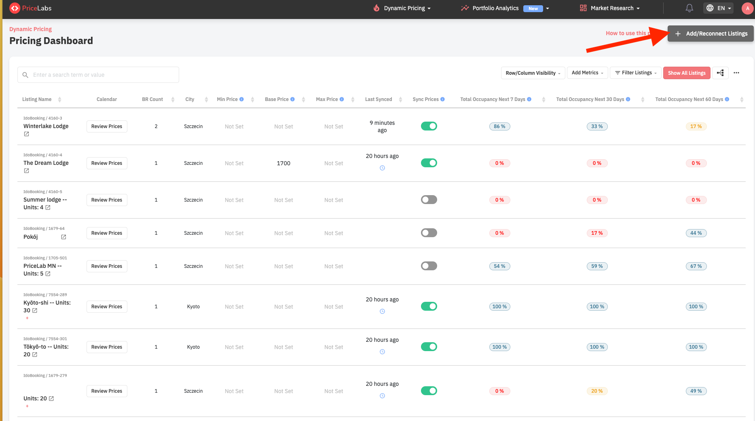
Task: Sort by Base Price column arrows
Action: [x=303, y=99]
